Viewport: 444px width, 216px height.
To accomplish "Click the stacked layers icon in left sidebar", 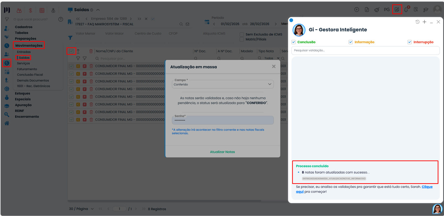I will [x=7, y=106].
